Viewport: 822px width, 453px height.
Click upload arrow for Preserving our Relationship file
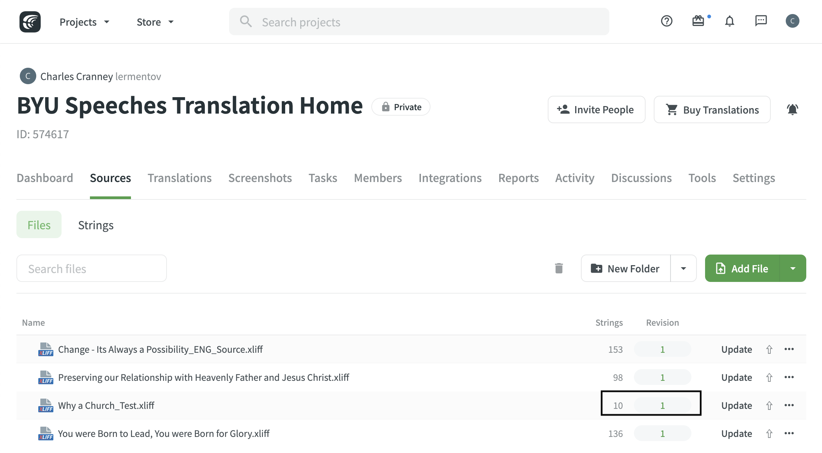(x=769, y=377)
